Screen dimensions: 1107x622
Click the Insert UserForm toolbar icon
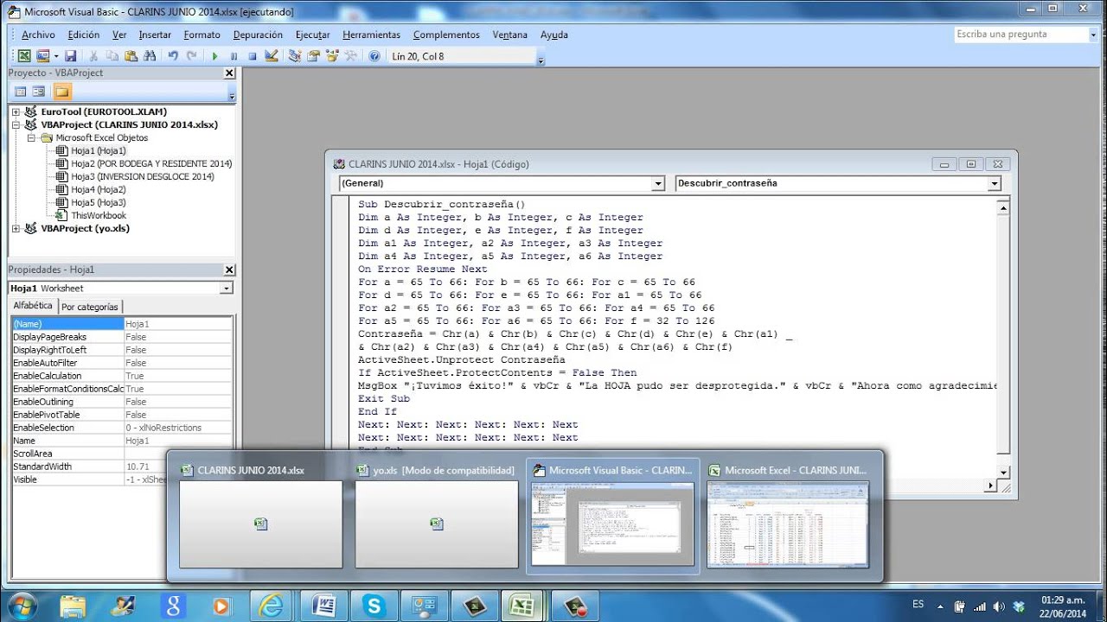[42, 55]
